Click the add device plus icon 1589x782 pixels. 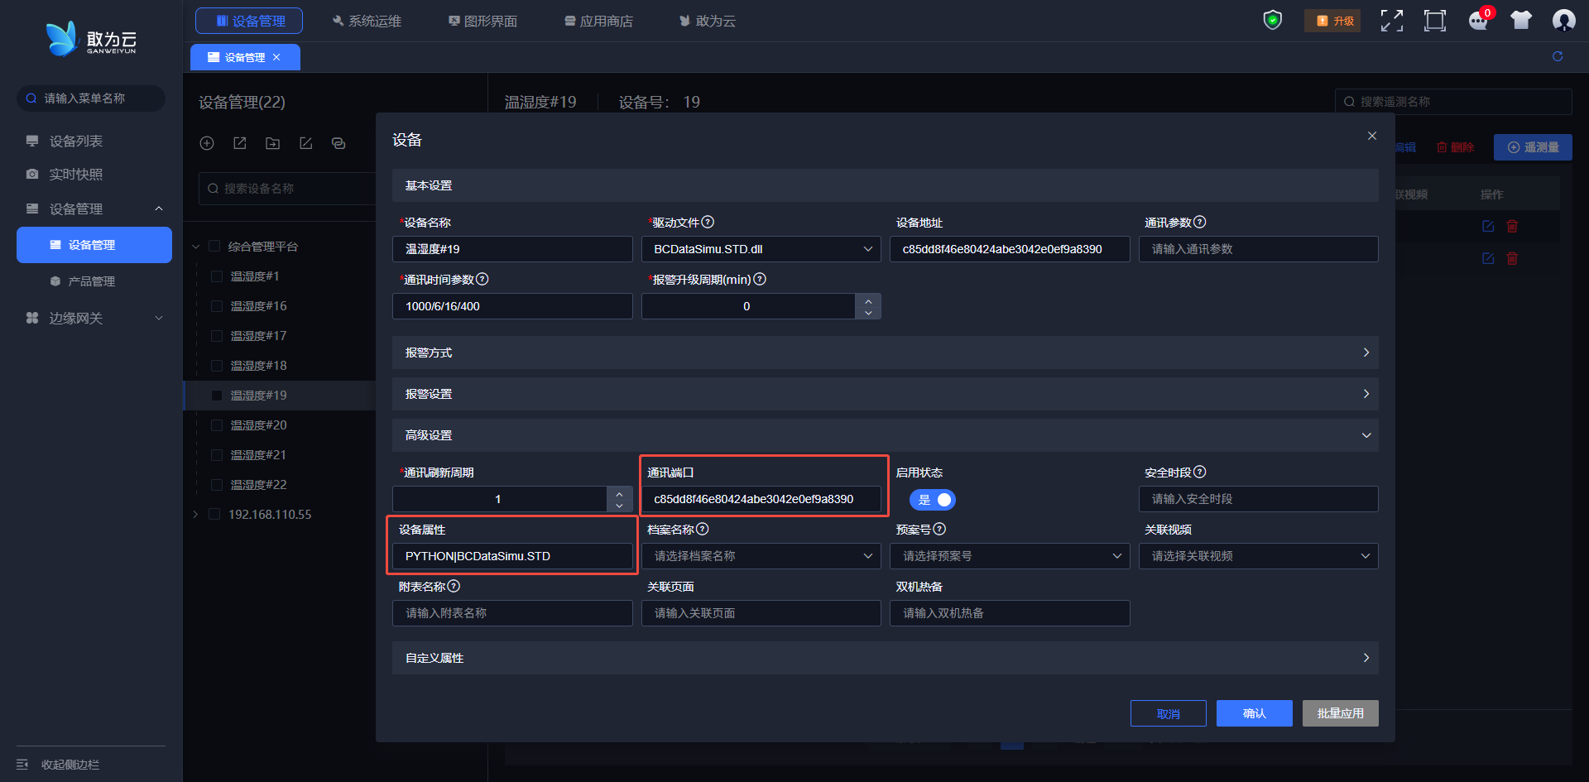click(207, 143)
